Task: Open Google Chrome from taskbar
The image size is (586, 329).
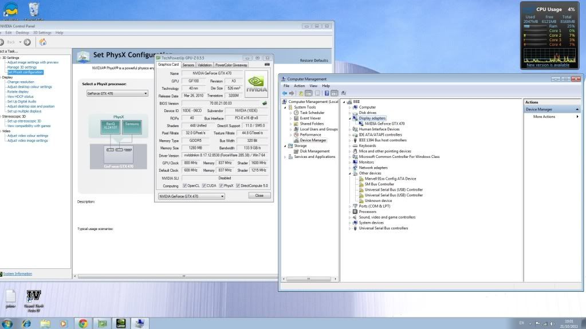Action: coord(83,323)
